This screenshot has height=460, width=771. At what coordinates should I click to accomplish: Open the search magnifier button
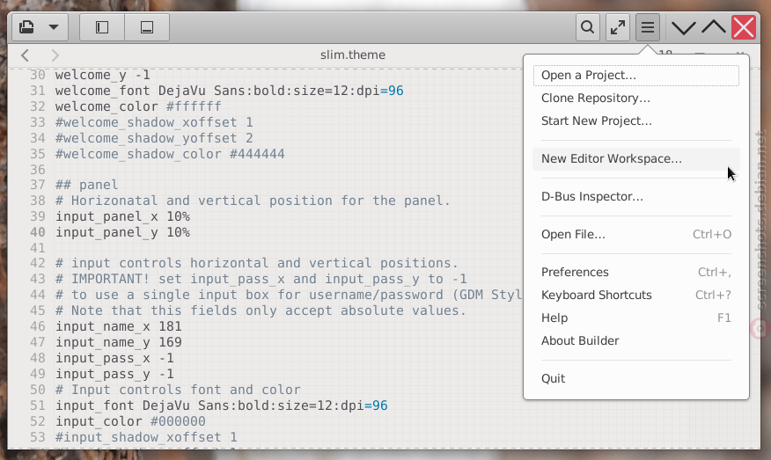pyautogui.click(x=588, y=27)
